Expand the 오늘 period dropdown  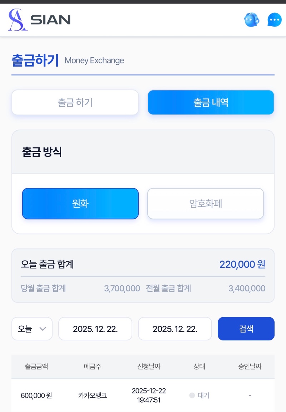coord(32,329)
